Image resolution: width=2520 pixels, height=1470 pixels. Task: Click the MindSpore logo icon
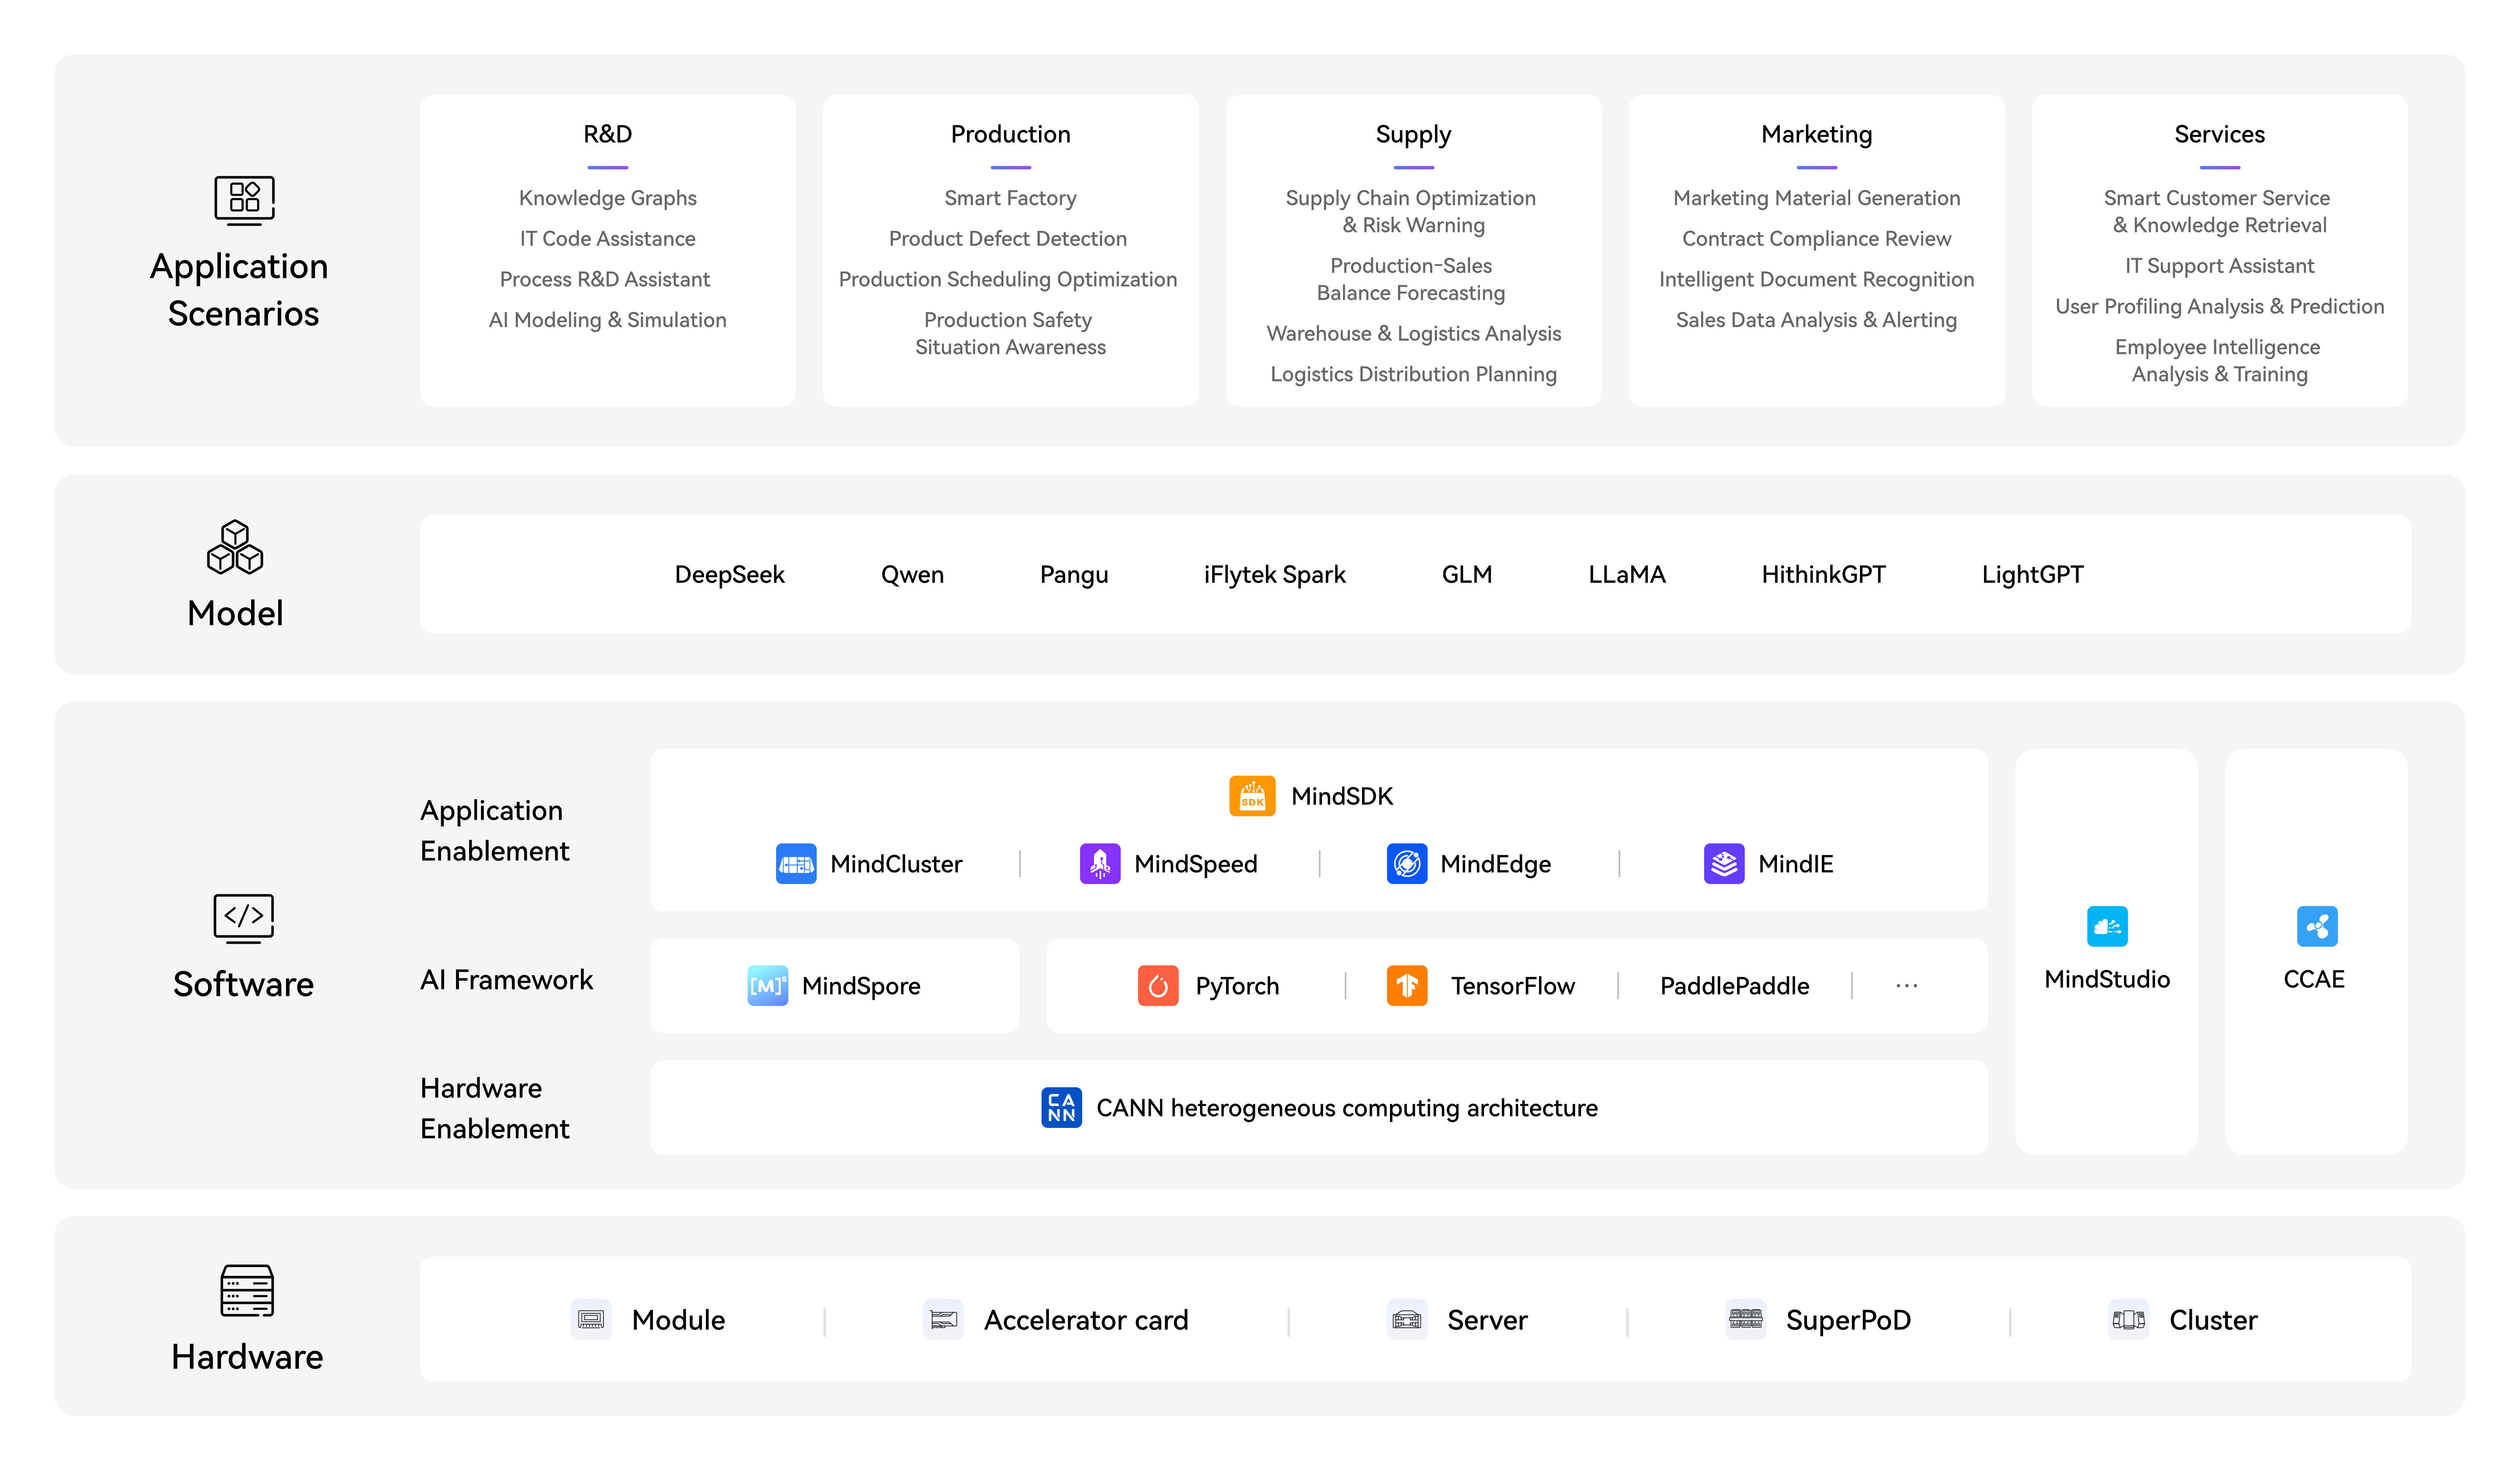pos(767,986)
